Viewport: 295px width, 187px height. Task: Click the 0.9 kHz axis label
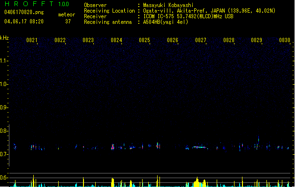point(4,108)
